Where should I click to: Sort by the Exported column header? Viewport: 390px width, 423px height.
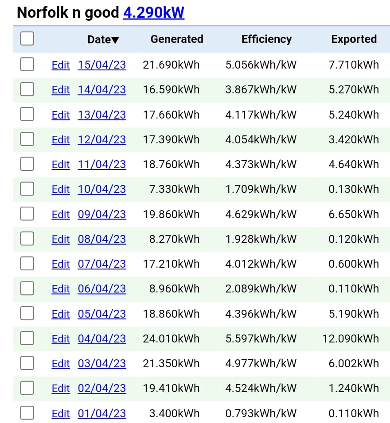point(354,39)
